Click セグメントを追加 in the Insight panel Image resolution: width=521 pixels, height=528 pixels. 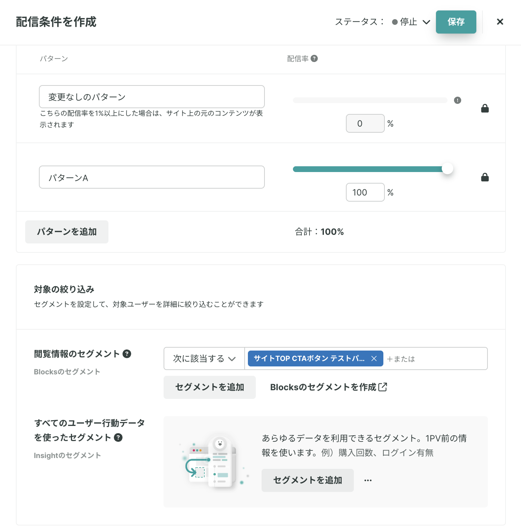coord(308,480)
